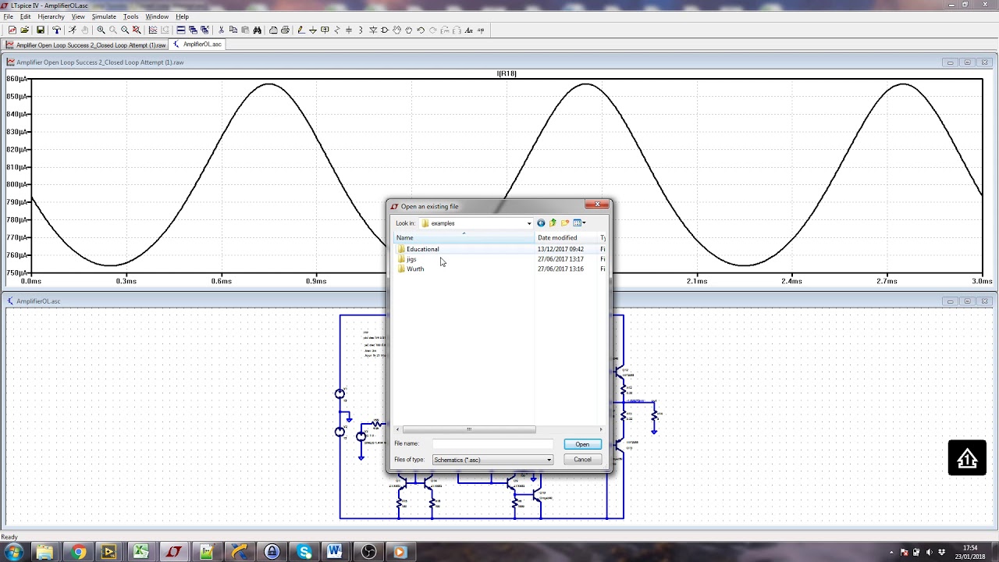Viewport: 999px width, 562px height.
Task: Run the simulation with the running man icon
Action: tap(73, 30)
